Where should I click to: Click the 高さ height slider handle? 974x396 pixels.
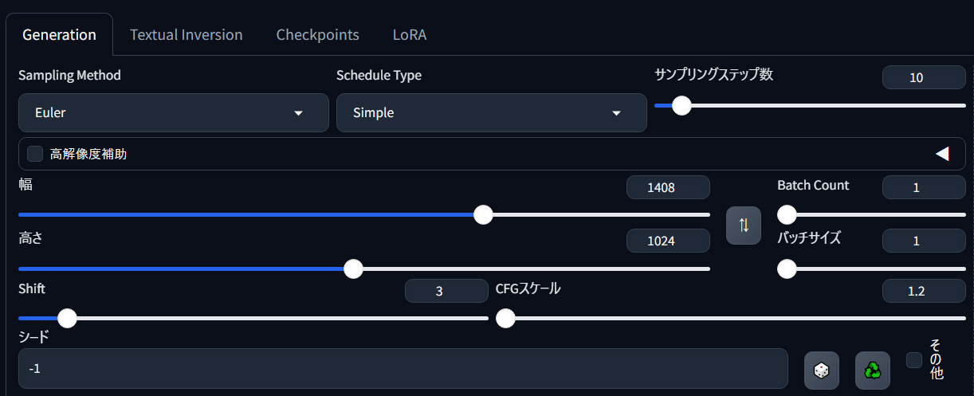pos(353,269)
